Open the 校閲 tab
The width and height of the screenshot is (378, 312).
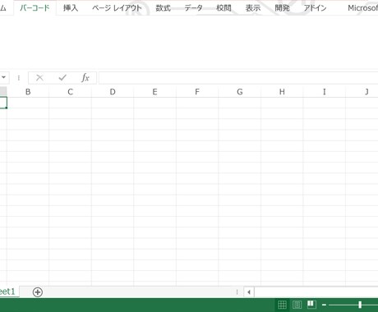pyautogui.click(x=224, y=8)
